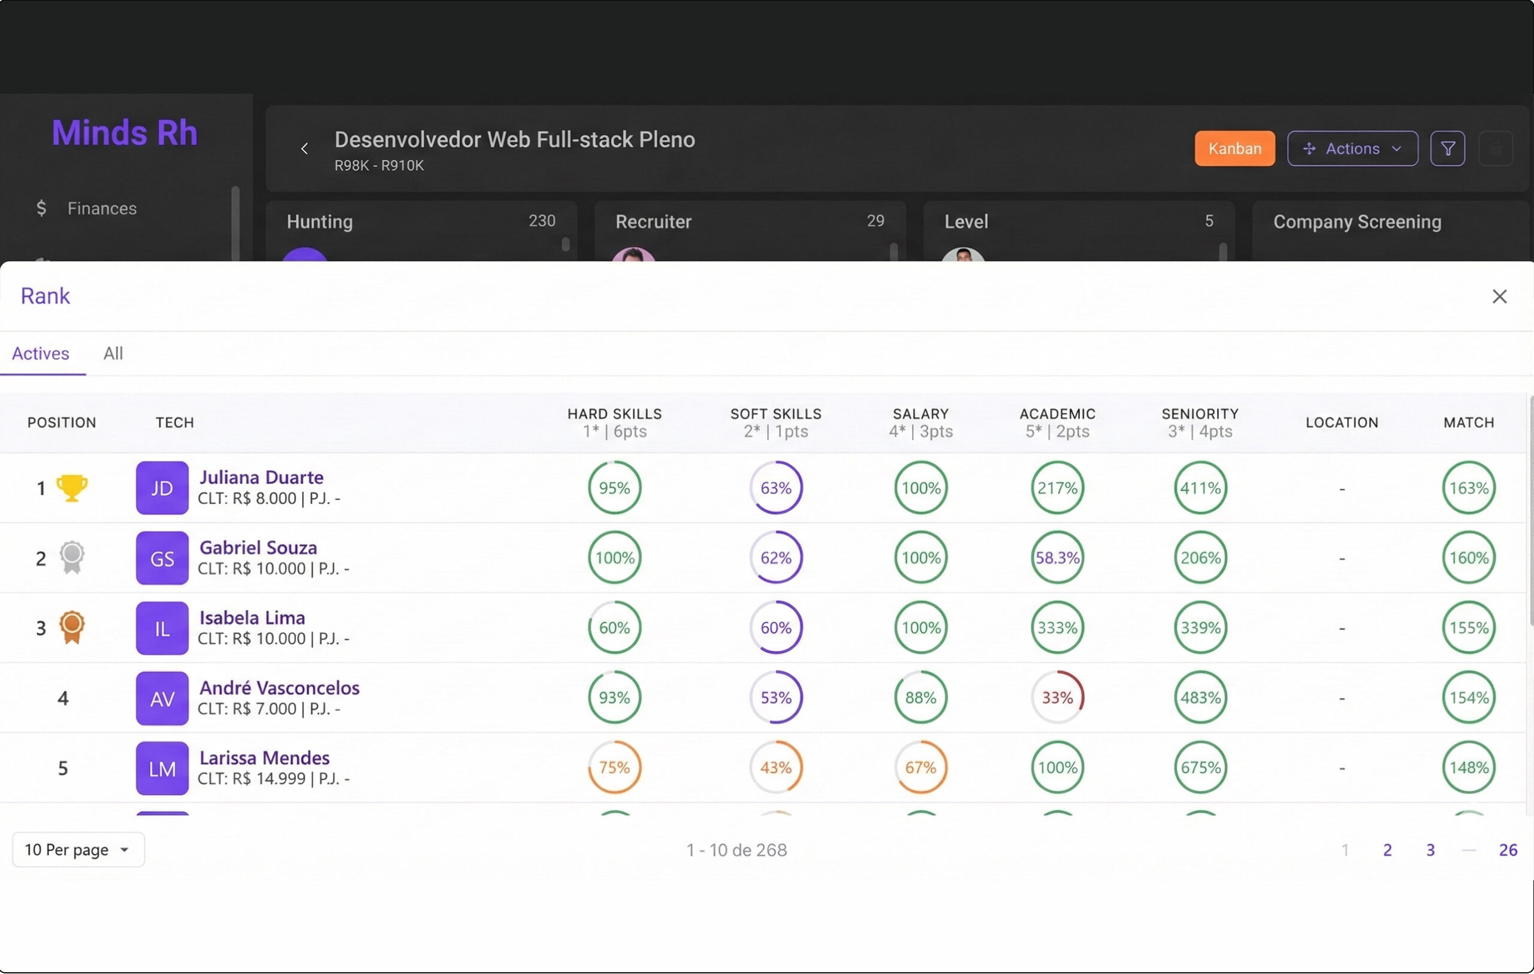
Task: Click the gold trophy icon for first place
Action: [71, 488]
